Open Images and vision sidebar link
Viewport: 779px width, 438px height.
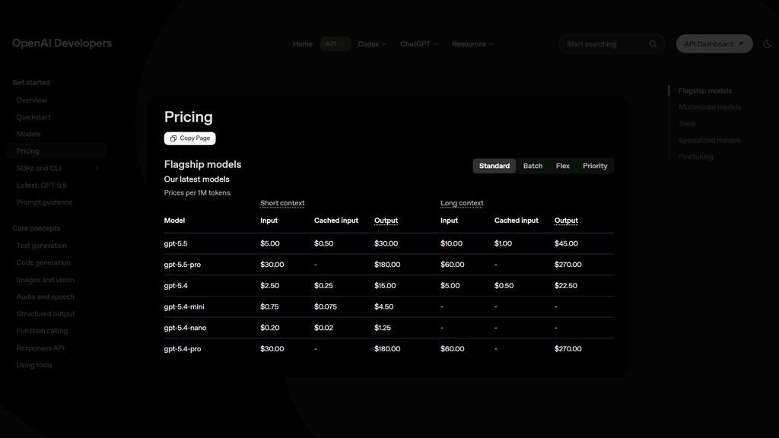[x=45, y=280]
